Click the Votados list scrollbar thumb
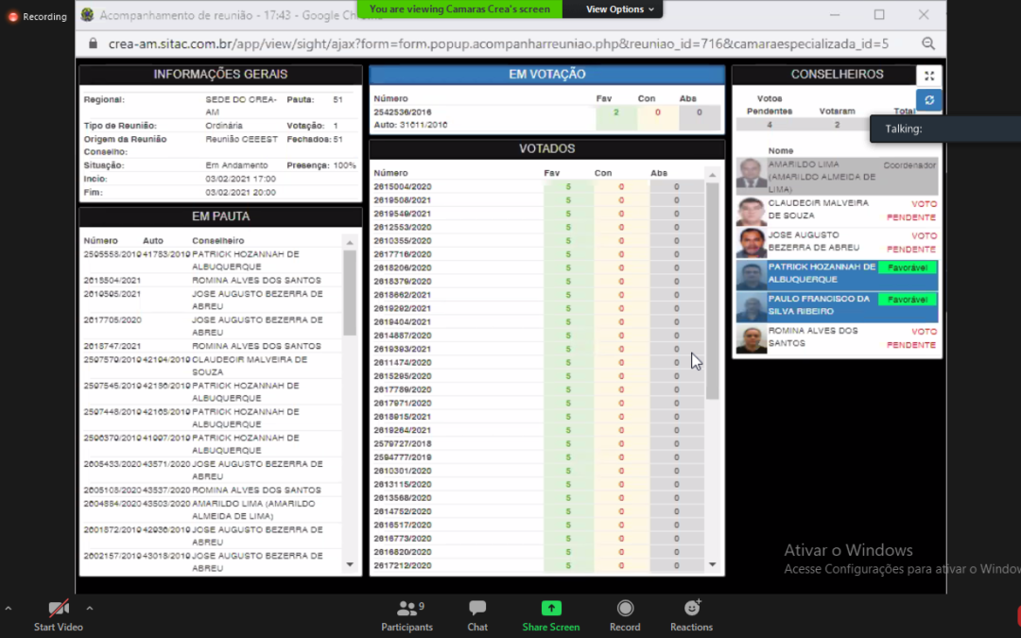The height and width of the screenshot is (638, 1021). click(x=713, y=290)
